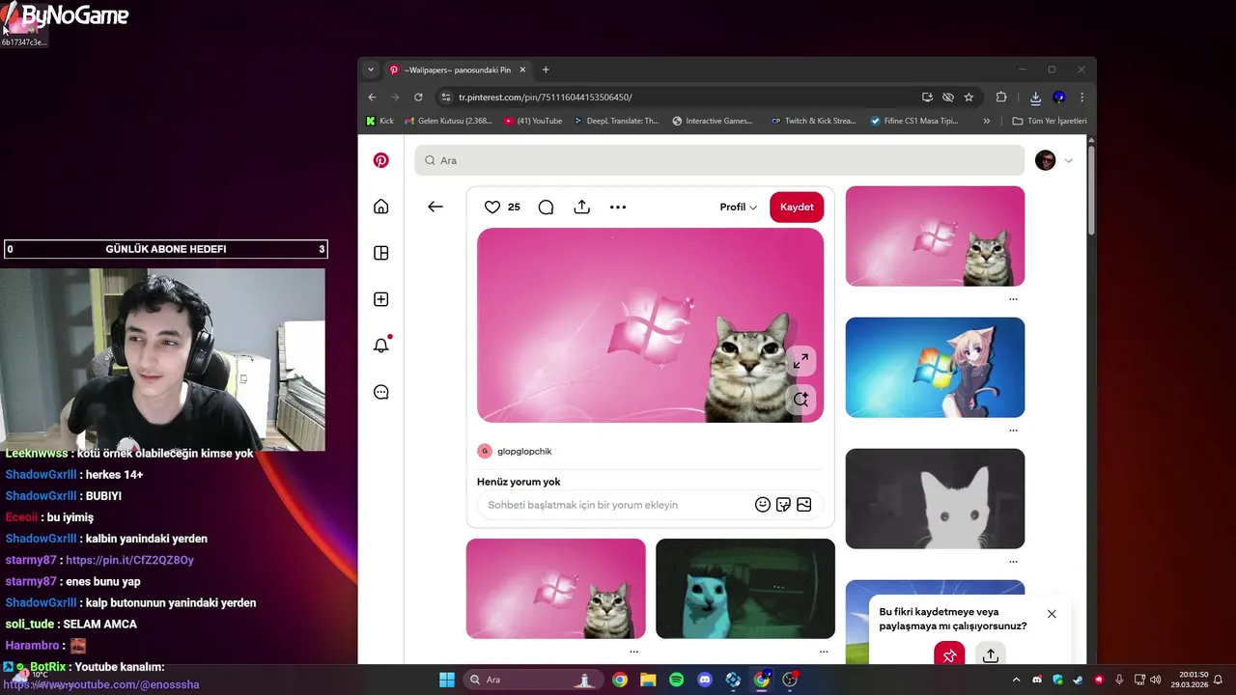Open the three-dot more options on the pin
The width and height of the screenshot is (1236, 695).
click(x=618, y=207)
